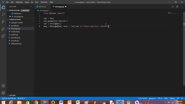The image size is (185, 104).
Task: Open the Extensions view
Action: [x=3, y=36]
